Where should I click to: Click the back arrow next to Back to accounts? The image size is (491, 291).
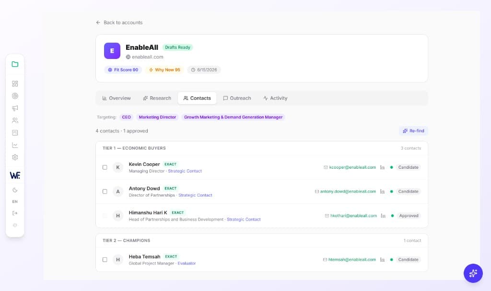[x=98, y=23]
